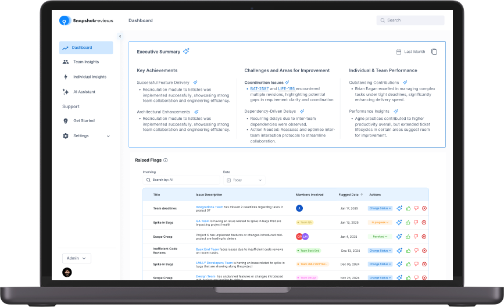Thumbs up the Team deadlines flag

408,208
